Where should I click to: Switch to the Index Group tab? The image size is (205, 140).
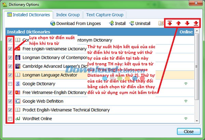point(68,15)
